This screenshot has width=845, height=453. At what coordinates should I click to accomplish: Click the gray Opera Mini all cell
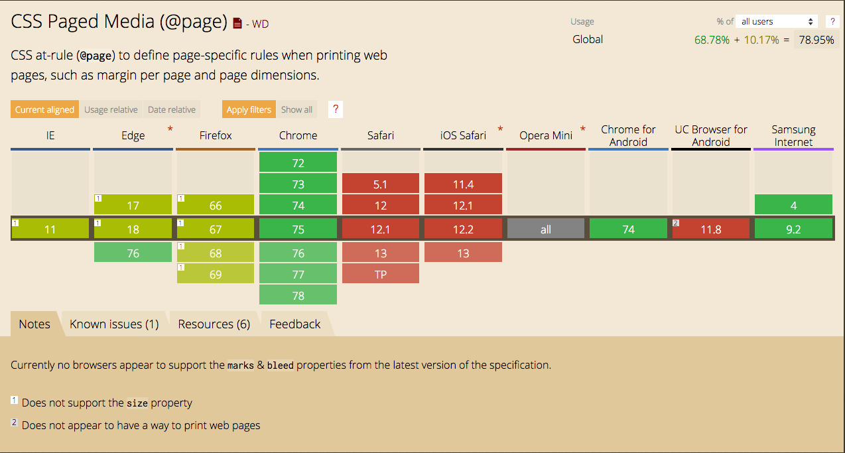(545, 229)
